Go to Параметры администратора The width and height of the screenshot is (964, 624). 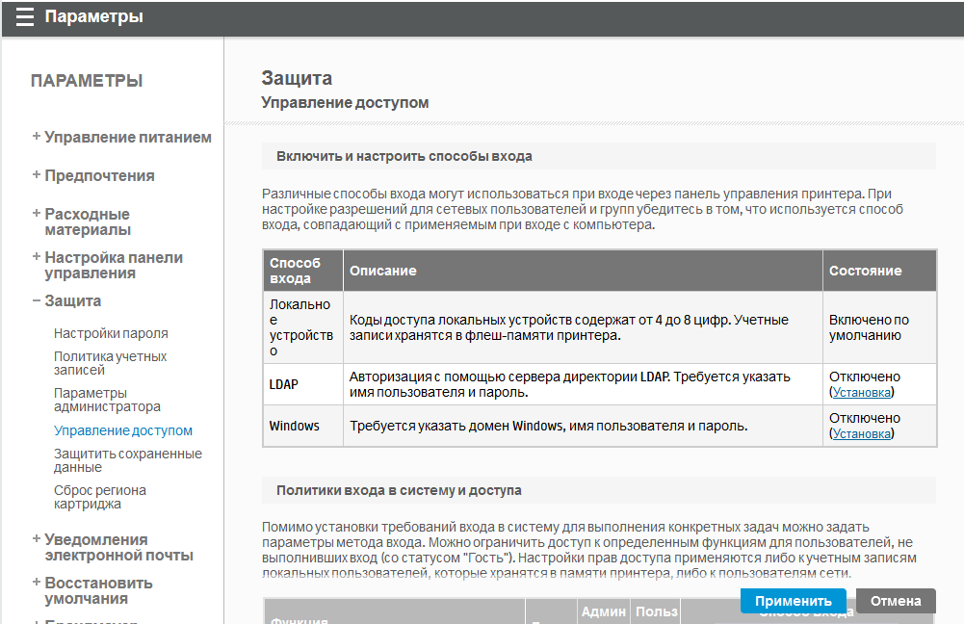107,400
